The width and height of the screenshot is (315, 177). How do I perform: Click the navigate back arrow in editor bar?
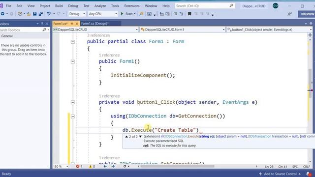coord(105,166)
